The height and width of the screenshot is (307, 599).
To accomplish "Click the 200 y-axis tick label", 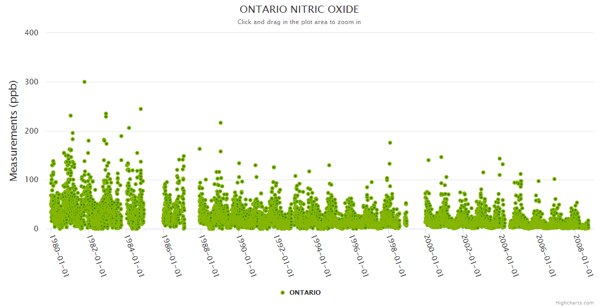I will tap(32, 131).
